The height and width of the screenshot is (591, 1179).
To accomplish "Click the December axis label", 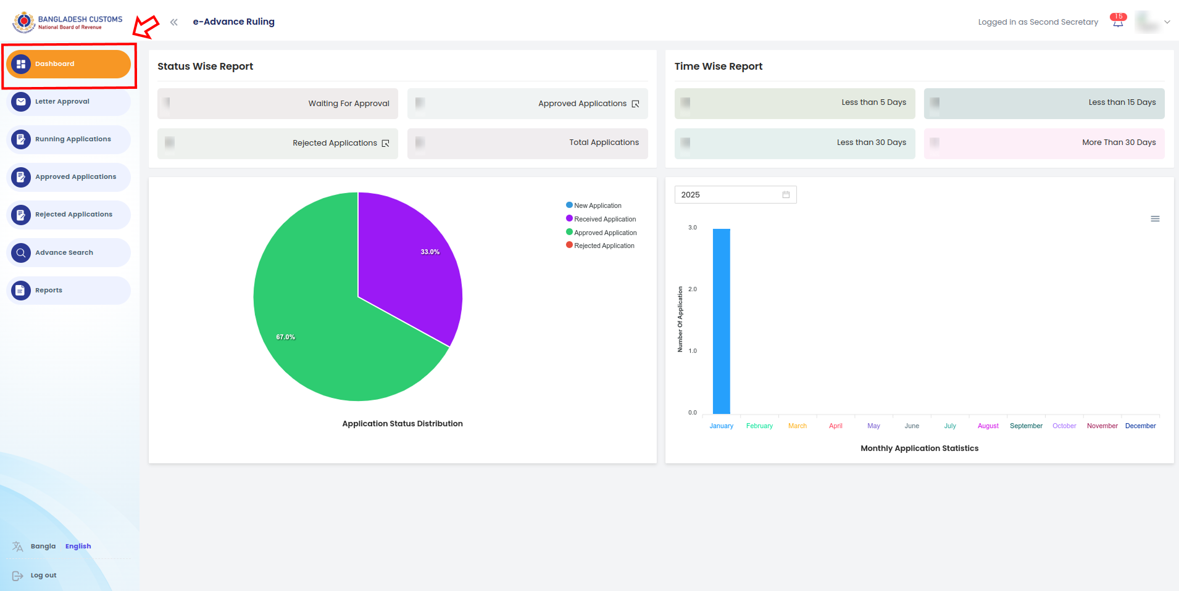I will 1141,426.
